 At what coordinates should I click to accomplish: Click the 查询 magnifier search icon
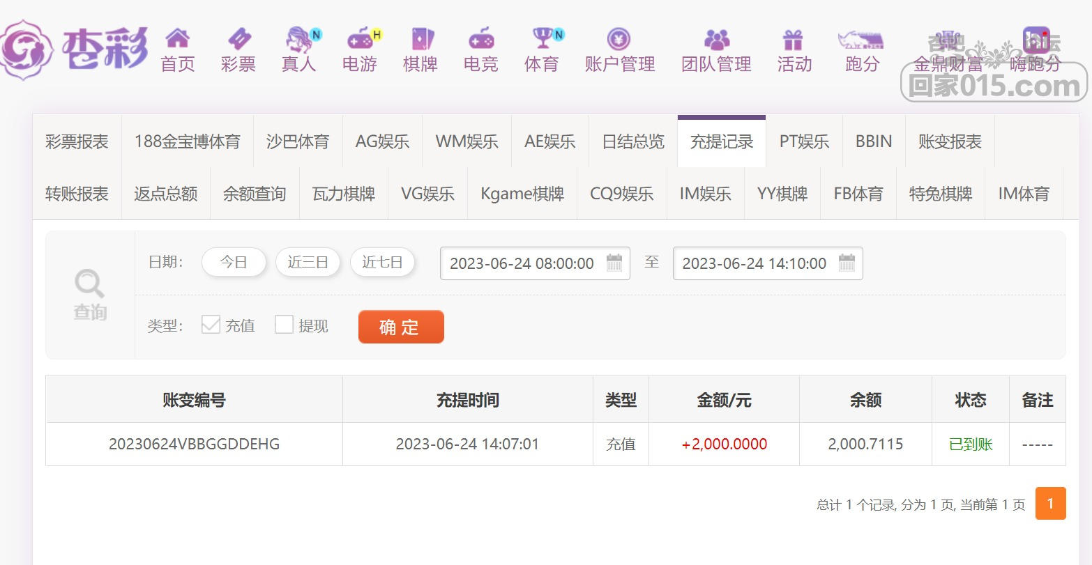tap(90, 284)
